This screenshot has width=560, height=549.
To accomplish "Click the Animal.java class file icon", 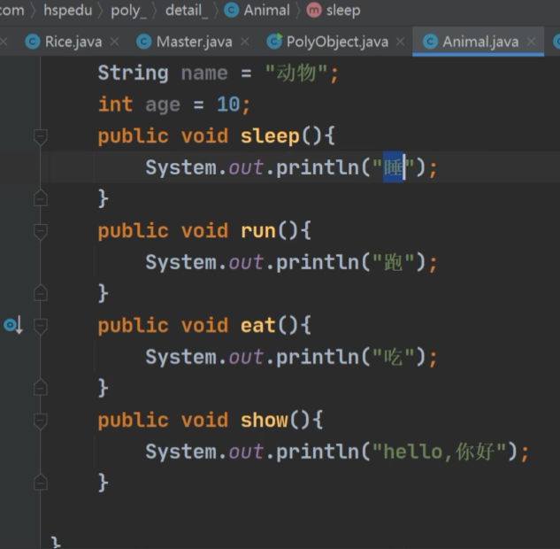I will click(x=430, y=42).
